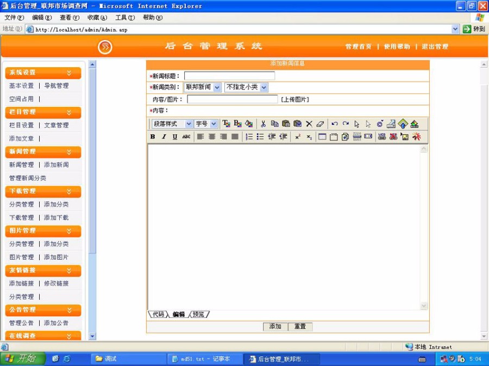Undo last edit in editor
This screenshot has width=489, height=366.
coord(334,124)
